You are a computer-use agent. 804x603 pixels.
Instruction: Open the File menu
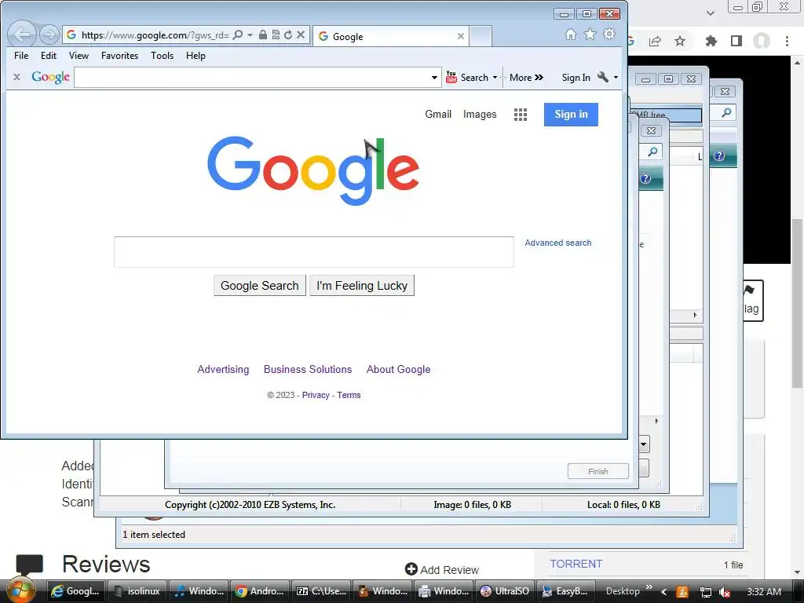21,56
